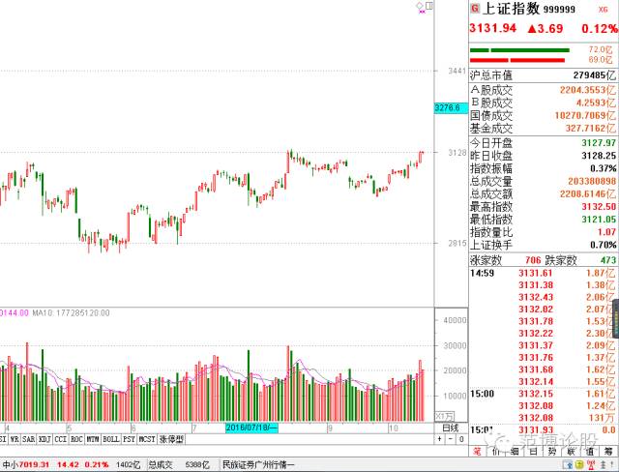Switch to the 价 price tab

[496, 452]
